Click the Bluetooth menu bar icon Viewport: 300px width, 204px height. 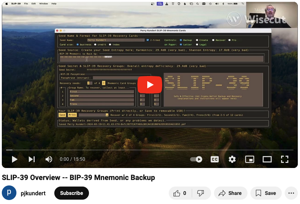[x=223, y=4]
